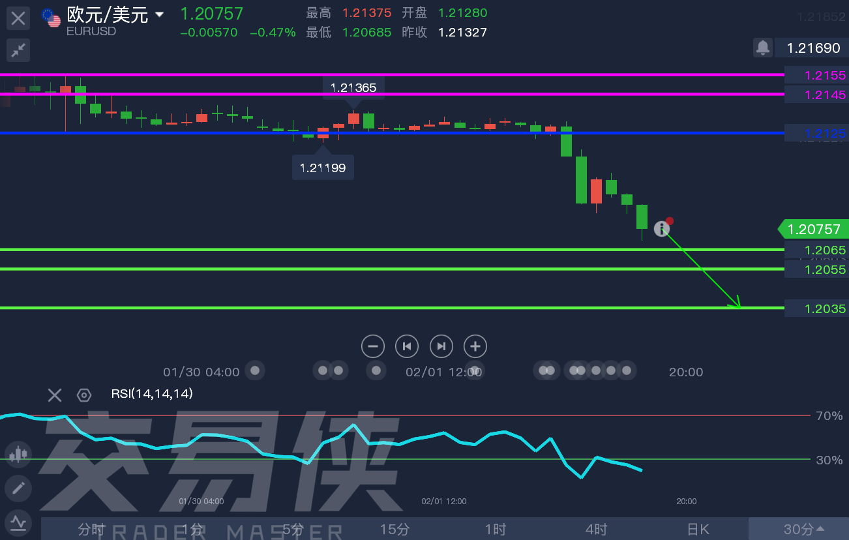
Task: Click the event marker near 01/30 04:00
Action: pos(255,371)
